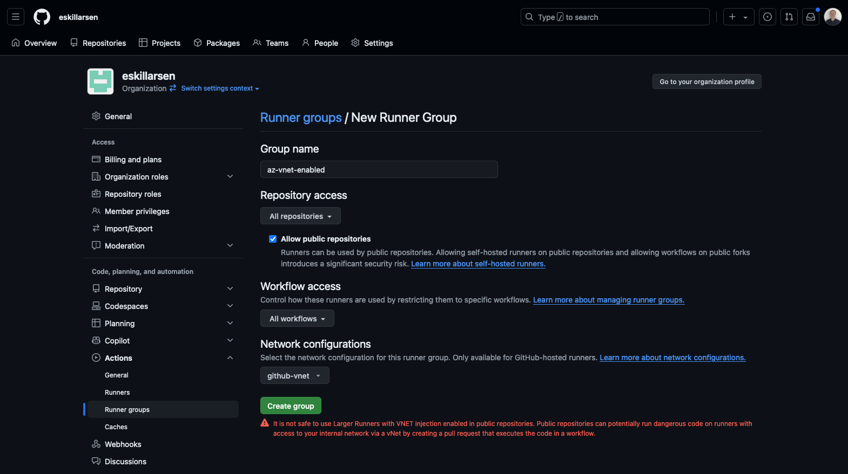Open Actions General sub-item
This screenshot has height=474, width=848.
[x=163, y=375]
